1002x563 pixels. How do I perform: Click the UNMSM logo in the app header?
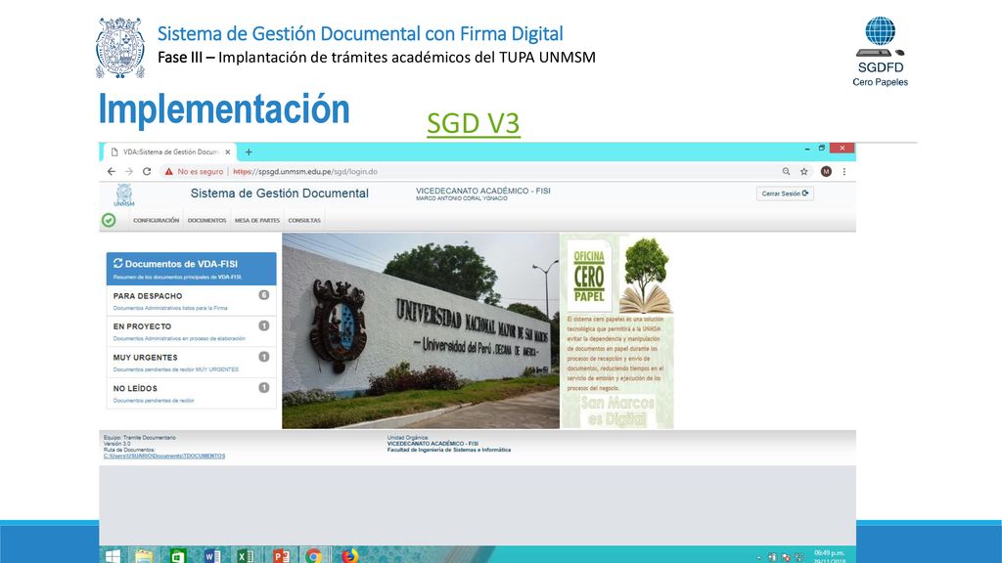(x=124, y=195)
